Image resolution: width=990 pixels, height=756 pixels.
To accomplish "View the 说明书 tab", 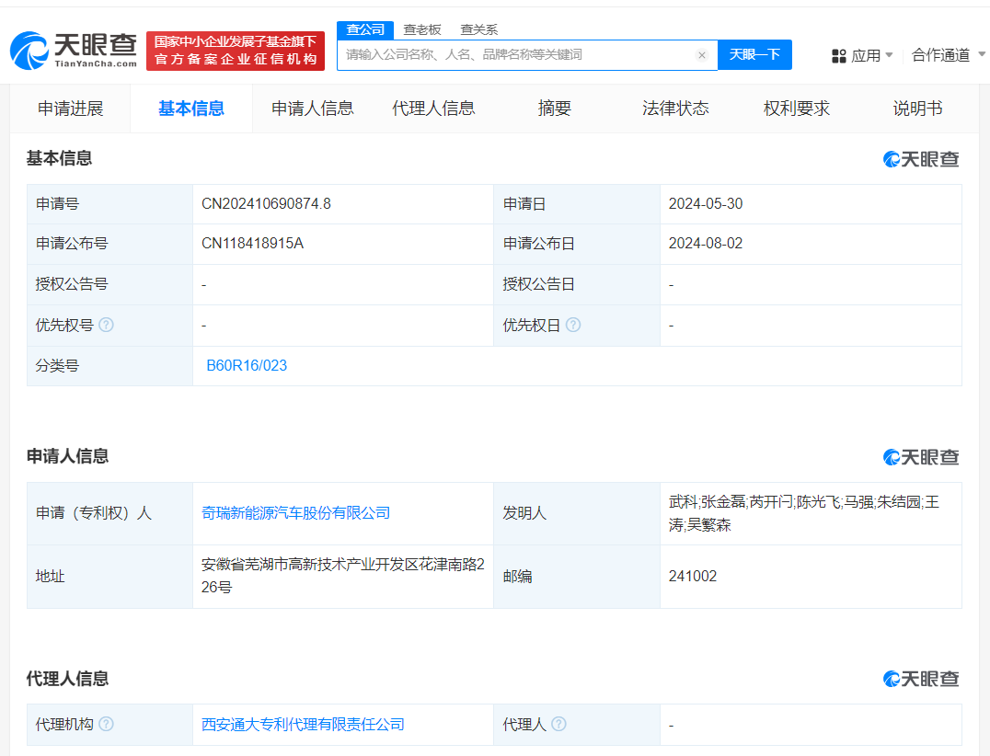I will click(917, 108).
